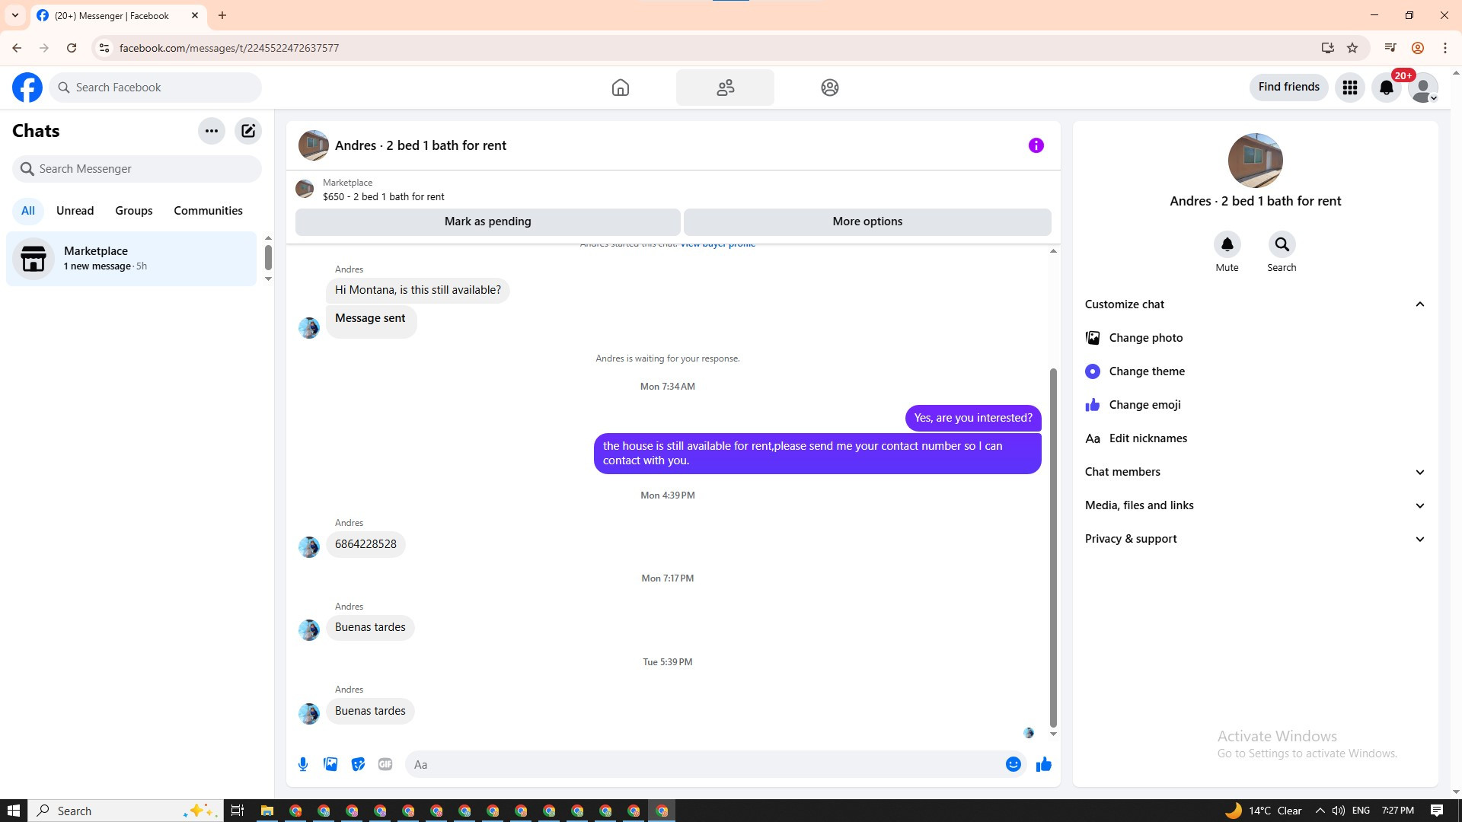Screen dimensions: 1462x822
Task: Toggle conversation information panel
Action: 1036,145
